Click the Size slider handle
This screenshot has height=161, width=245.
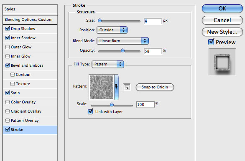tap(100, 20)
